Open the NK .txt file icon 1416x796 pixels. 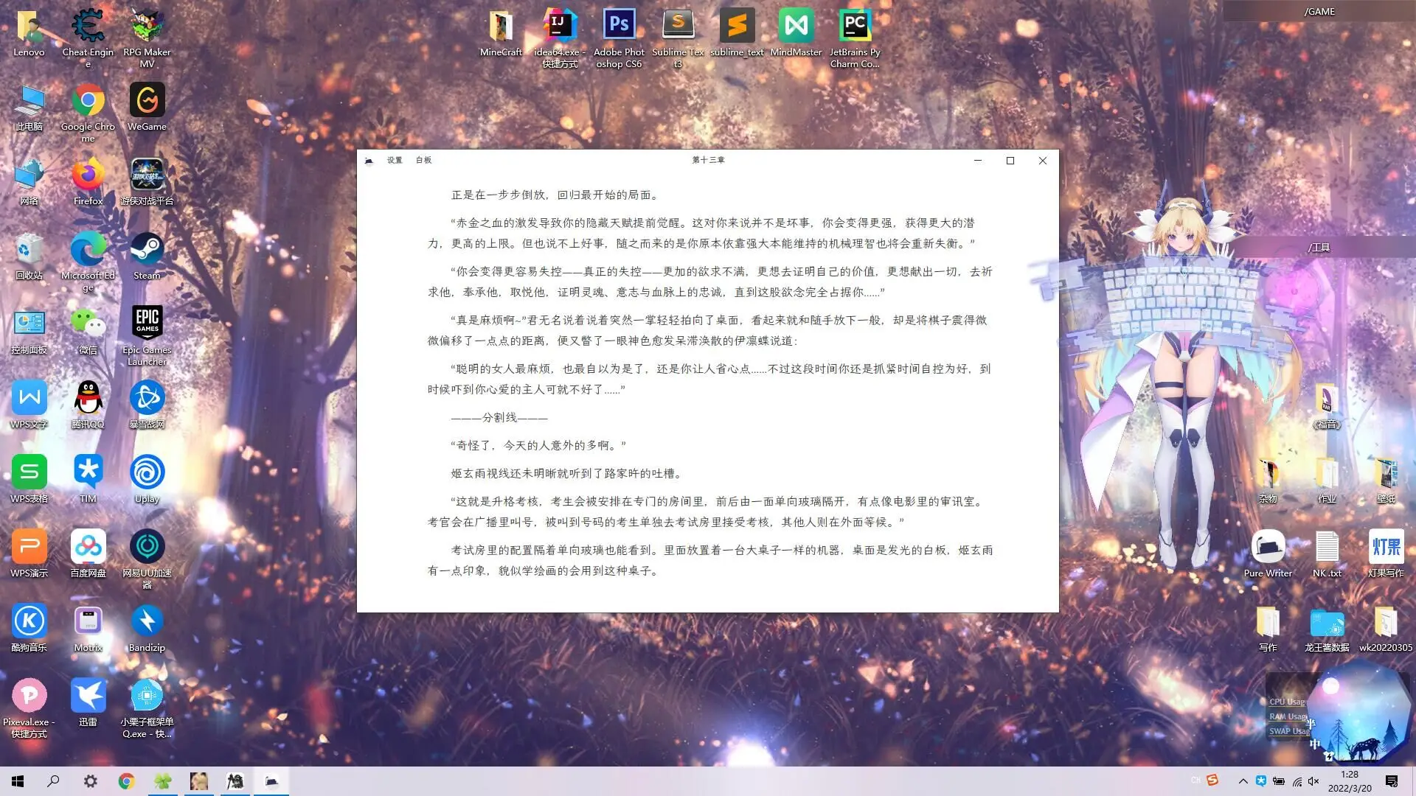(1327, 554)
